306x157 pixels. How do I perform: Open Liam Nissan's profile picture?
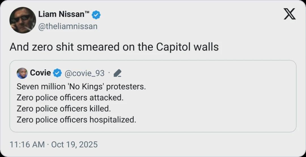(x=23, y=20)
